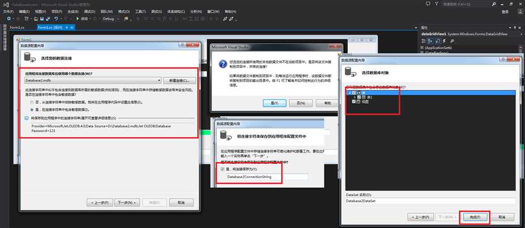The image size is (525, 228).
Task: Open the 视图(V) View menu
Action: point(41,11)
